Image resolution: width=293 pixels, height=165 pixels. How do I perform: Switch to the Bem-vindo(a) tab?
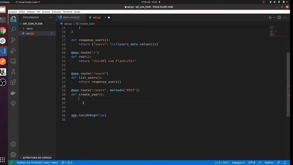tap(71, 17)
